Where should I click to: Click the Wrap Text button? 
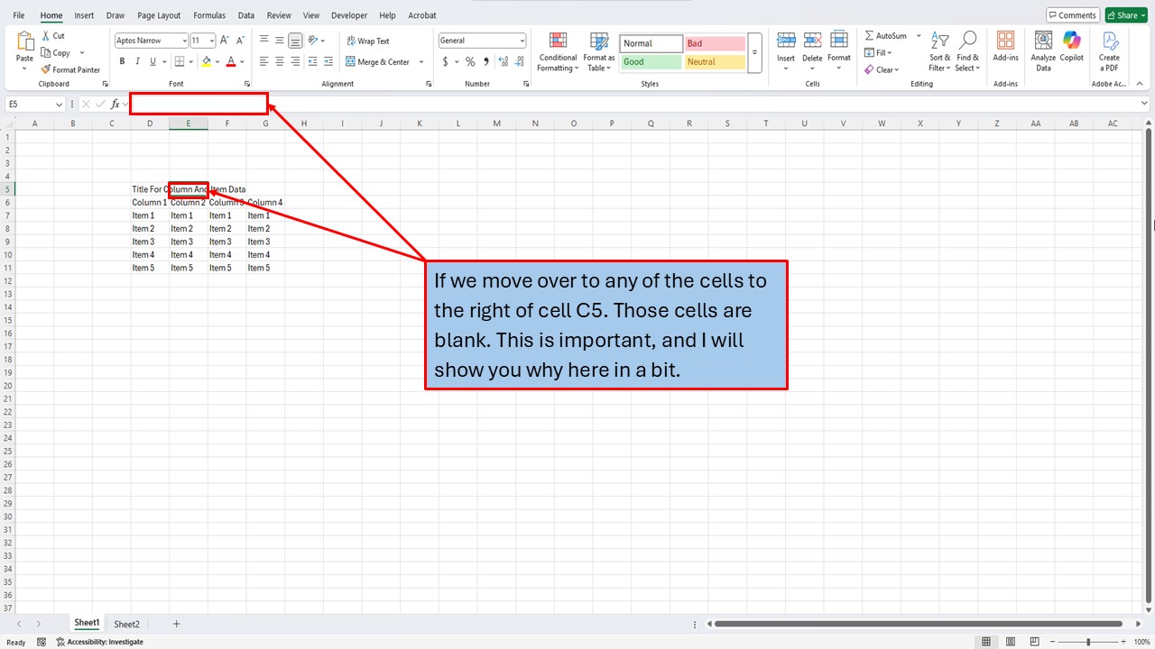click(367, 41)
